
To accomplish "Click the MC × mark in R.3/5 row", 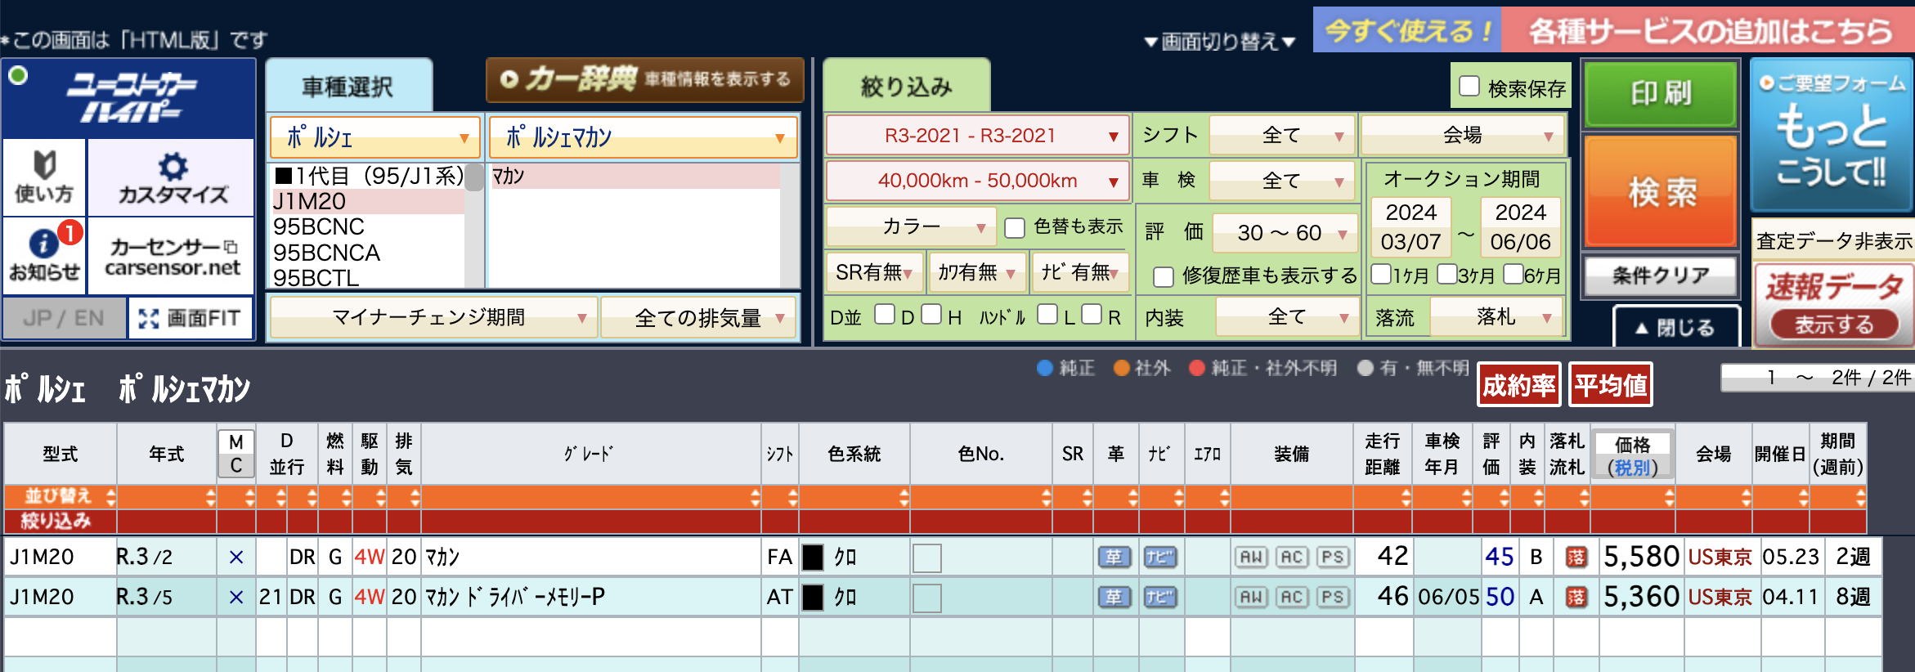I will click(236, 598).
